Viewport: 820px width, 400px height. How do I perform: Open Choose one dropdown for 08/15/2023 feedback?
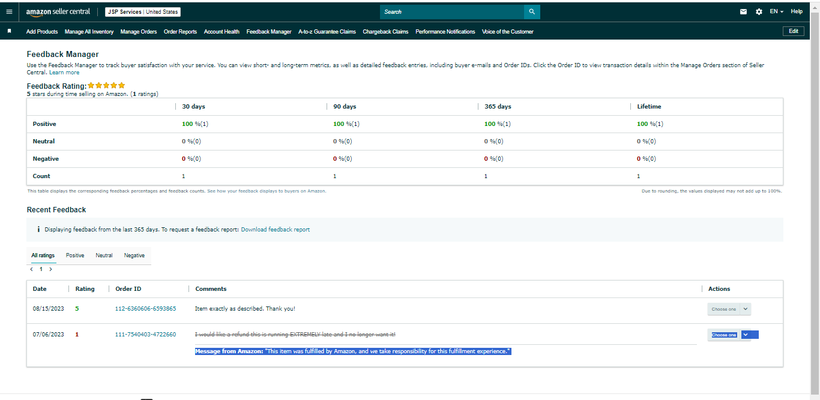pyautogui.click(x=729, y=309)
